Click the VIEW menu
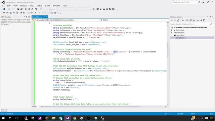This screenshot has height=121, width=215. click(x=15, y=6)
